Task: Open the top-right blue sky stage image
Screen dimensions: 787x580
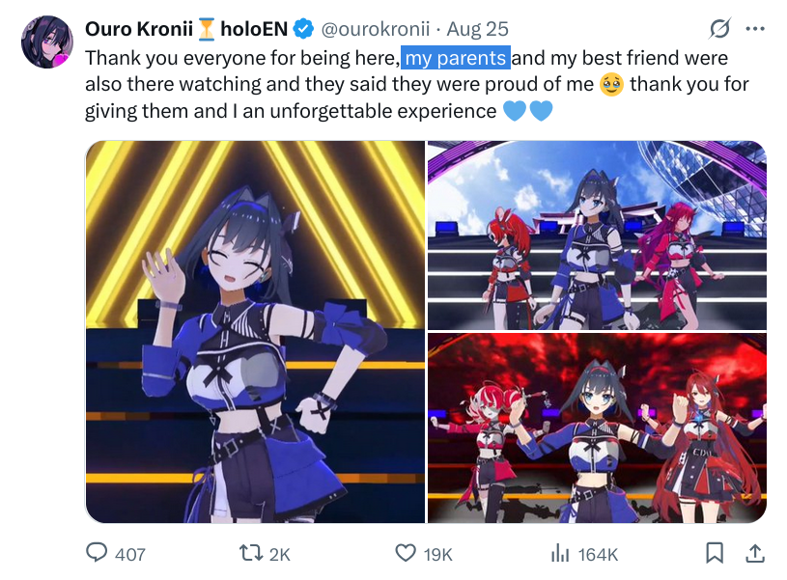Action: coord(597,235)
